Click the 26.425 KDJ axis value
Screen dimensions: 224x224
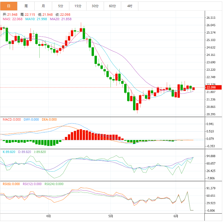[x=211, y=171]
